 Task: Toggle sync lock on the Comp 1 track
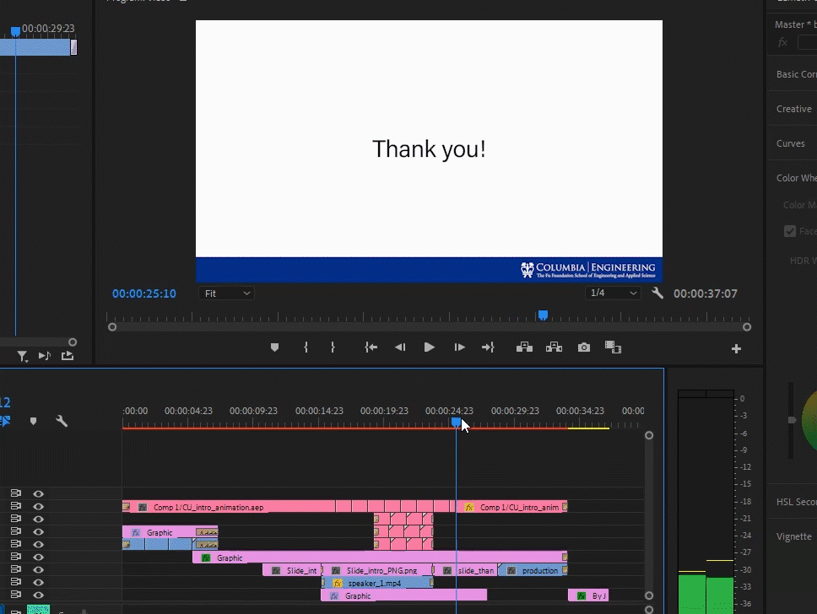tap(16, 506)
